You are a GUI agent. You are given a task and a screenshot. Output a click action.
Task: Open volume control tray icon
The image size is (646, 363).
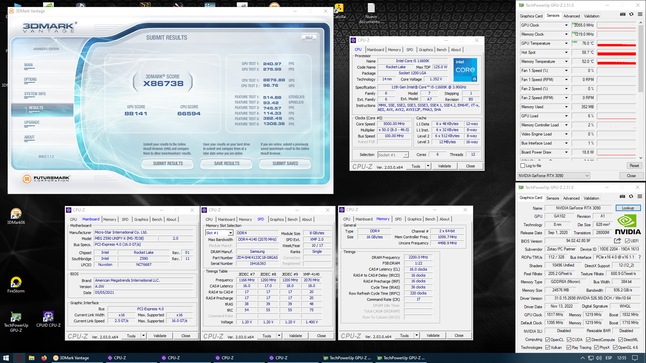[599, 358]
